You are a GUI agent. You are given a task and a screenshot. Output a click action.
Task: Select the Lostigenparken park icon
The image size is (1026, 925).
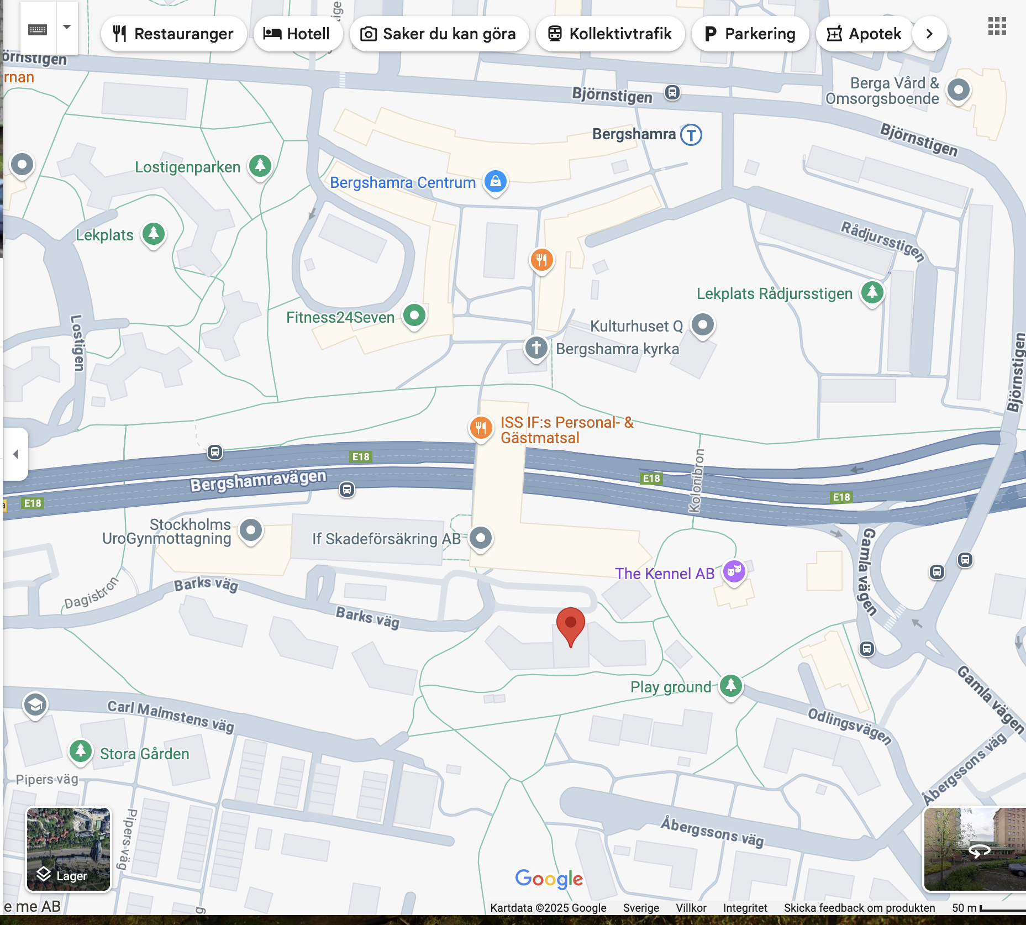(x=260, y=165)
